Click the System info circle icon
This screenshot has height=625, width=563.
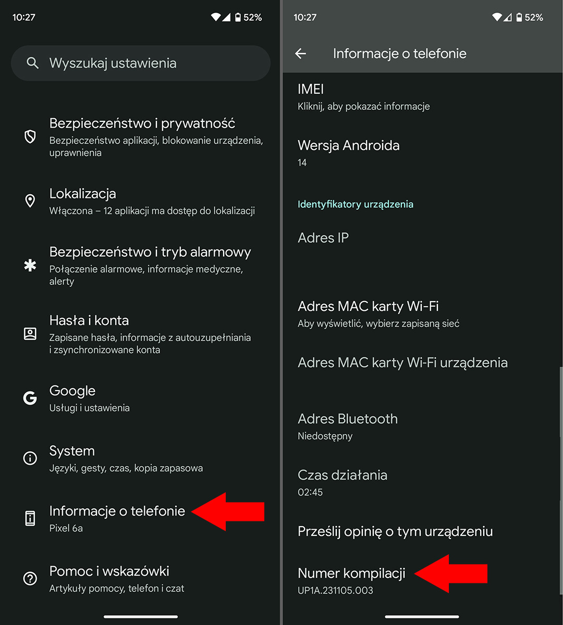tap(30, 458)
